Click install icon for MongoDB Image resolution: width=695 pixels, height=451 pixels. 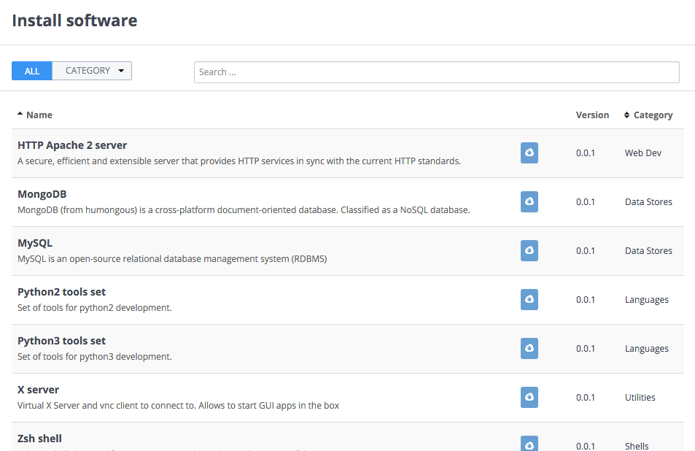point(529,201)
